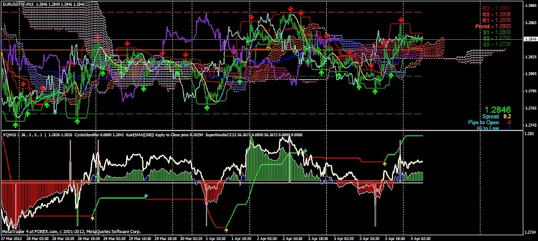Click the EURUSDFXF,M15 chart title
This screenshot has width=538, height=241.
[x=17, y=4]
